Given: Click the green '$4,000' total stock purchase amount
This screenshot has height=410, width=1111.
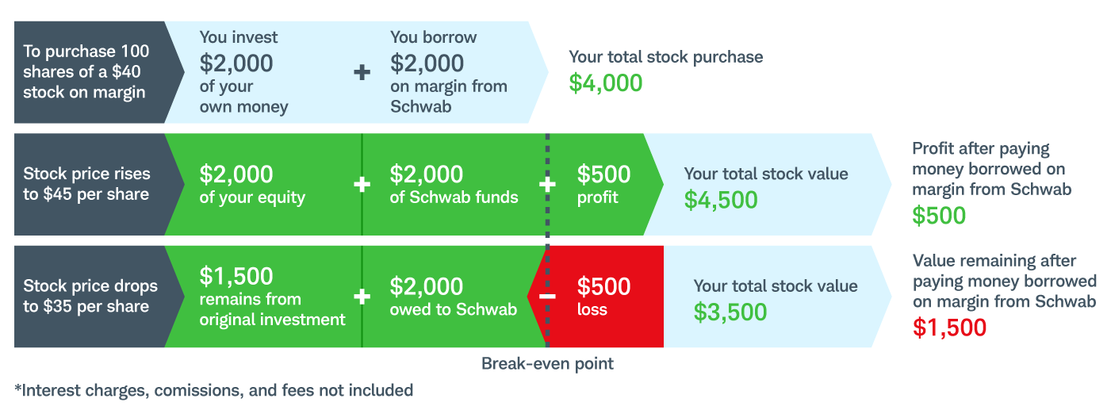Looking at the screenshot, I should (x=606, y=82).
